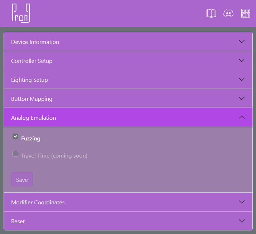
Task: Open the Device Information section title
Action: pyautogui.click(x=35, y=42)
